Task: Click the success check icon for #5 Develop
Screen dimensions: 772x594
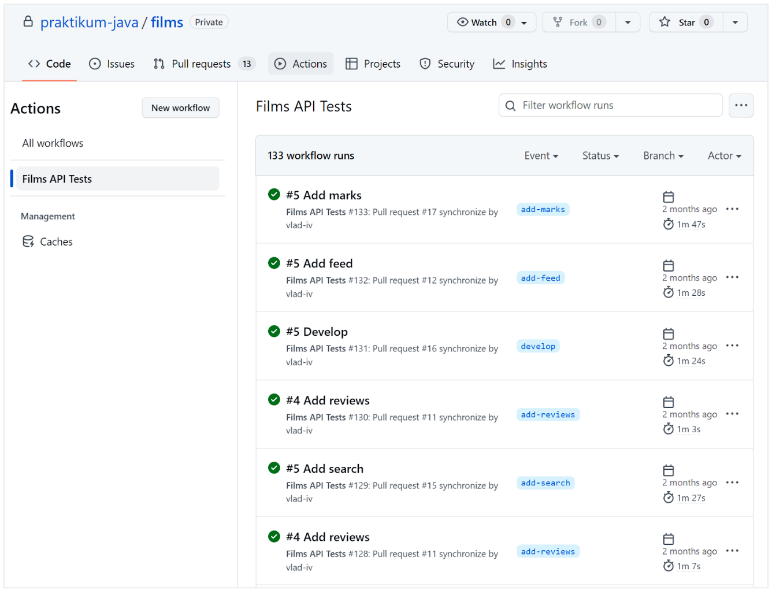Action: 274,331
